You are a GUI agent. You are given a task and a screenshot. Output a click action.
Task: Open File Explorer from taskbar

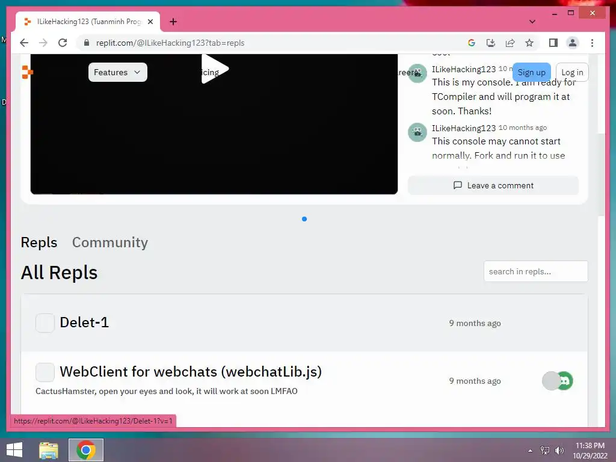tap(49, 450)
